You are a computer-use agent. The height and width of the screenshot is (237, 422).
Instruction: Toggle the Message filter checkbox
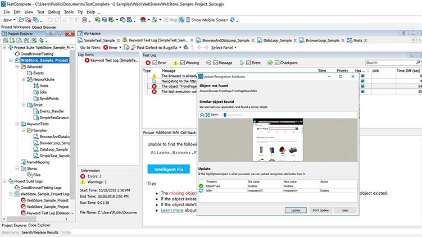(x=216, y=63)
